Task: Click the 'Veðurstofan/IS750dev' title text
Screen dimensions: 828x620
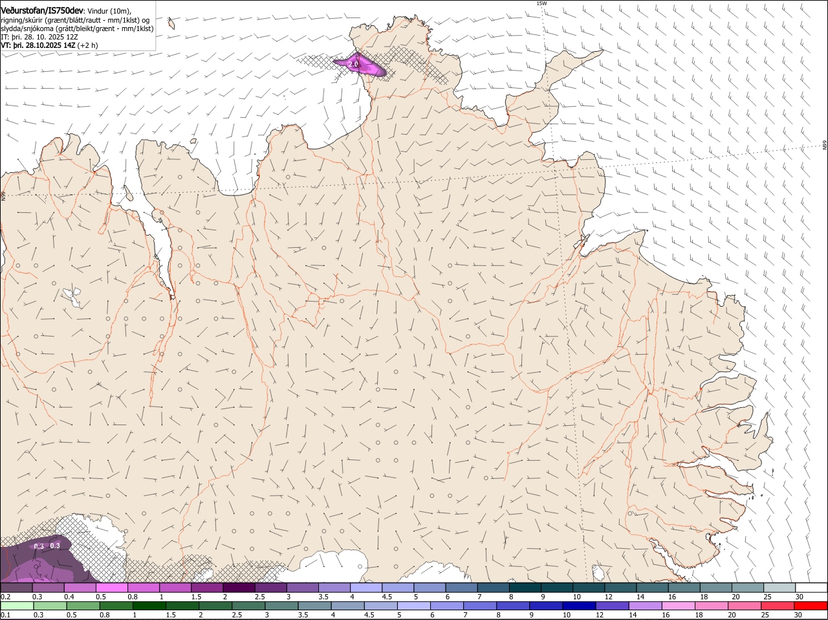Action: pos(42,10)
